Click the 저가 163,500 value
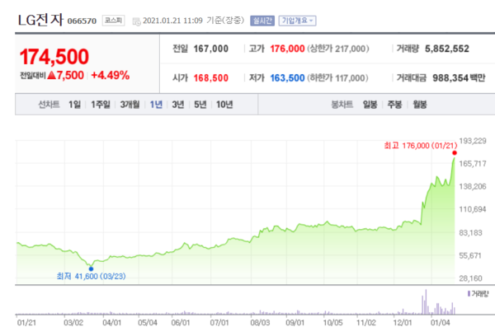 tap(287, 78)
